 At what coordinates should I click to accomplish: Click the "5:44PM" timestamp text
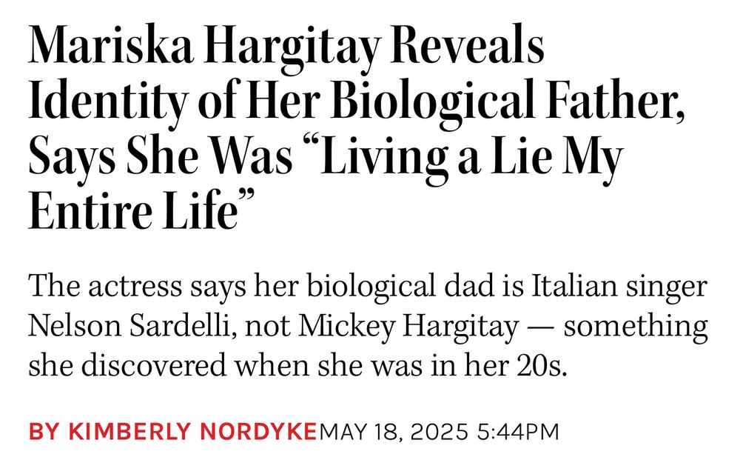pyautogui.click(x=518, y=432)
